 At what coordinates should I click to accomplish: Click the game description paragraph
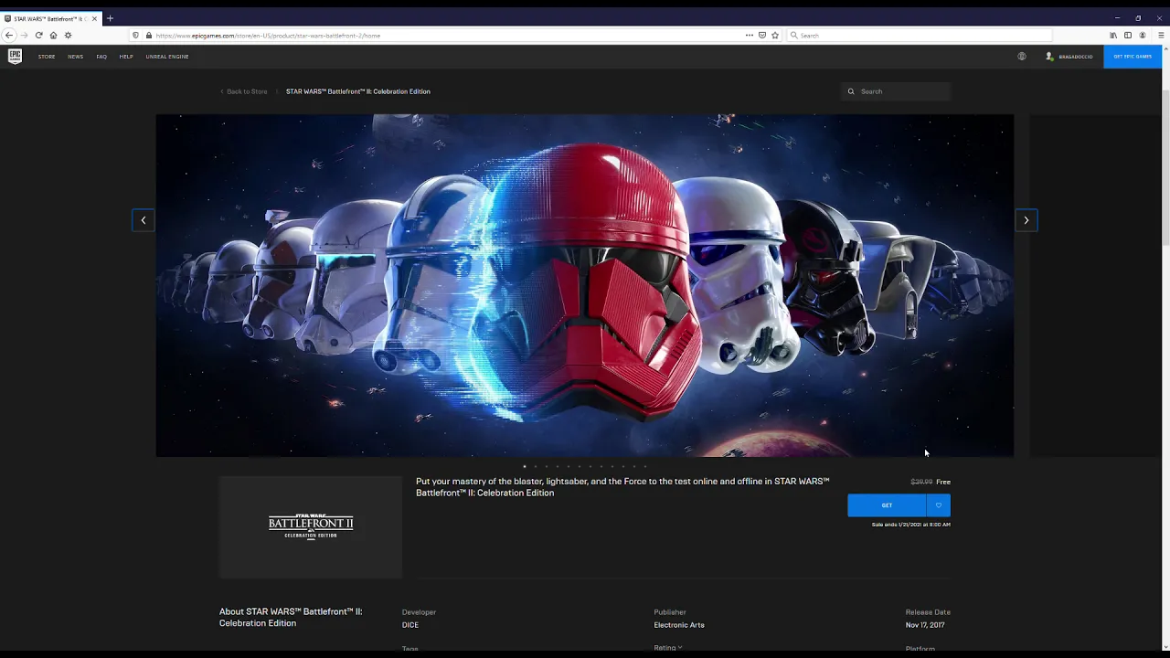(x=622, y=487)
